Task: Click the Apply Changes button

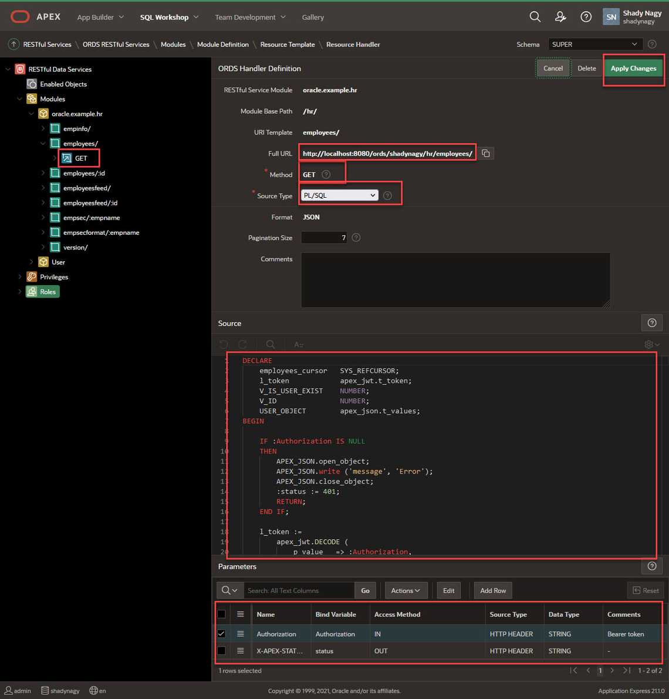Action: (x=633, y=69)
